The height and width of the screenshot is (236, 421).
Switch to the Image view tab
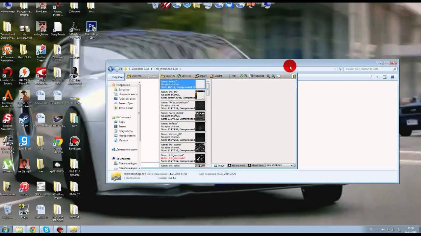point(219,166)
